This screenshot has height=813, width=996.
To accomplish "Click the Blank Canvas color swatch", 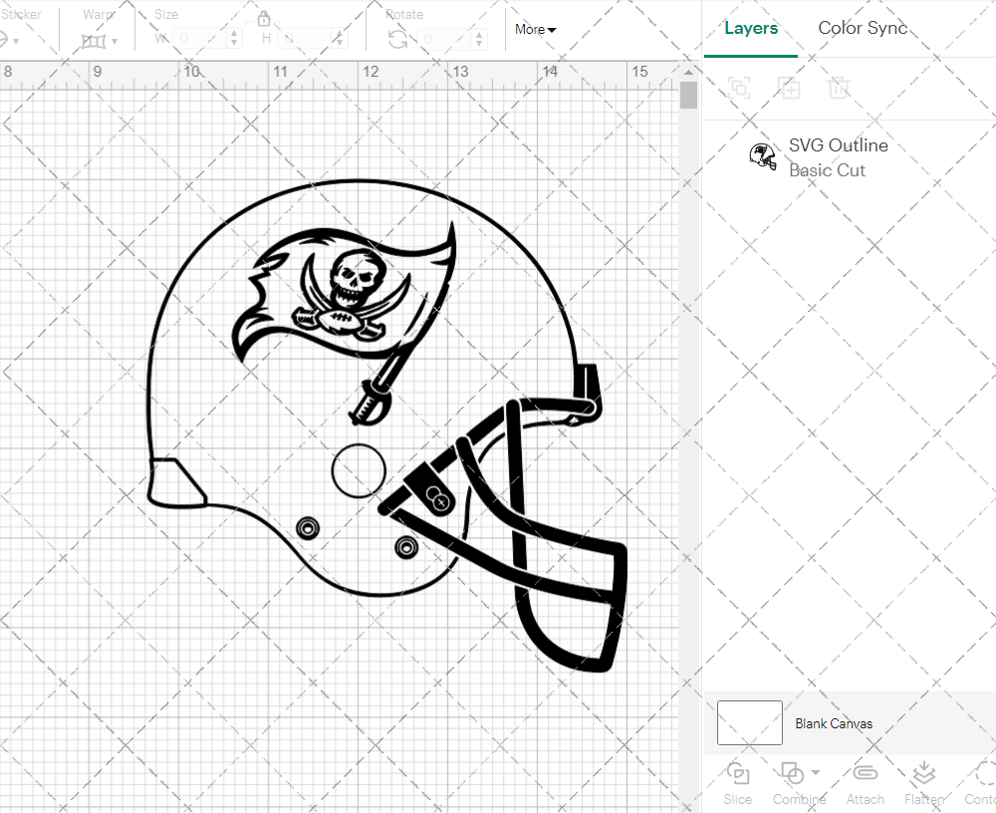I will tap(748, 723).
